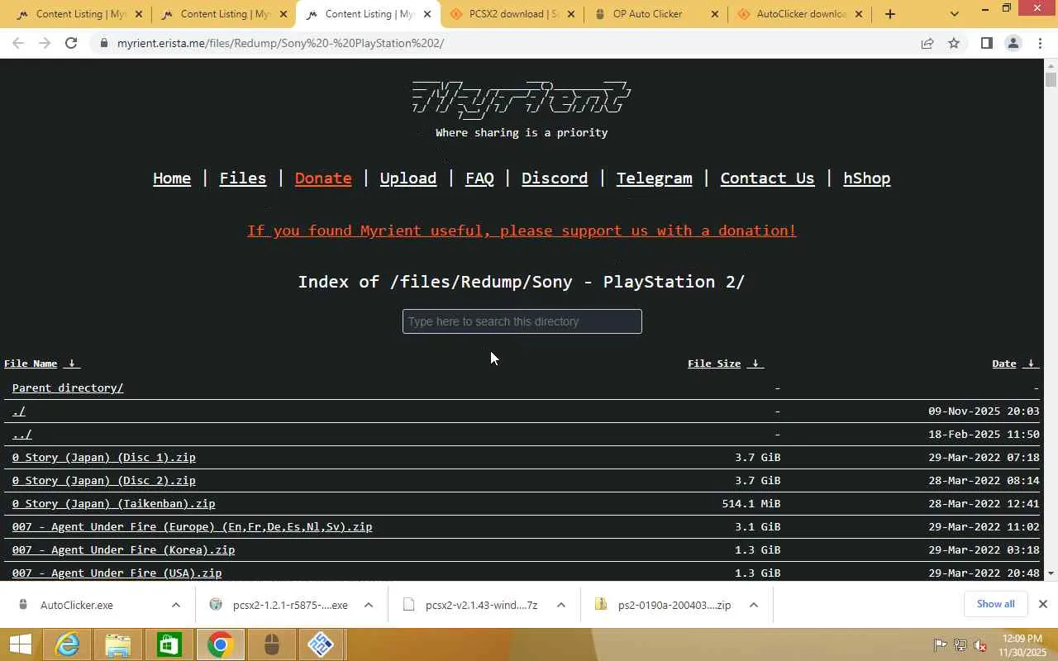
Task: Click Show all downloads button
Action: [x=995, y=604]
